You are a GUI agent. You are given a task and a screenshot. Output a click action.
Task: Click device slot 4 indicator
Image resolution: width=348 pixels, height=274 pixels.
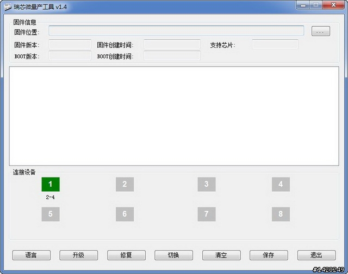pos(281,184)
